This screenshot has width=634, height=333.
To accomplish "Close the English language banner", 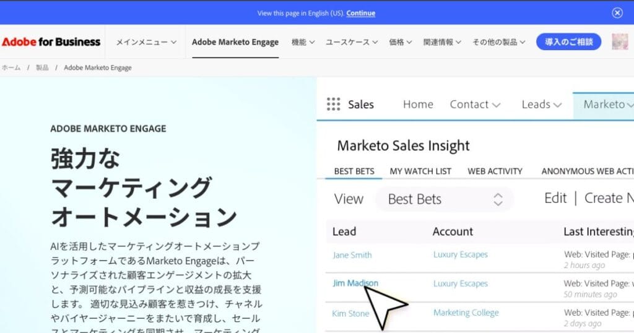I will coord(617,13).
